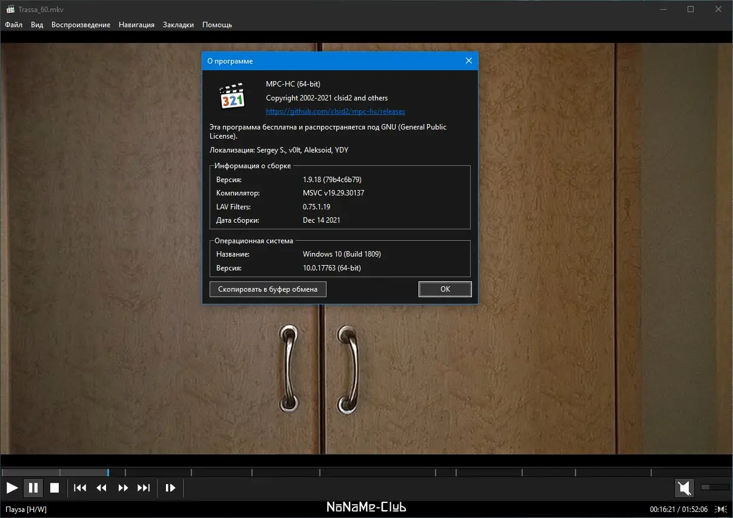
Task: Open the Навигация menu
Action: pos(136,25)
